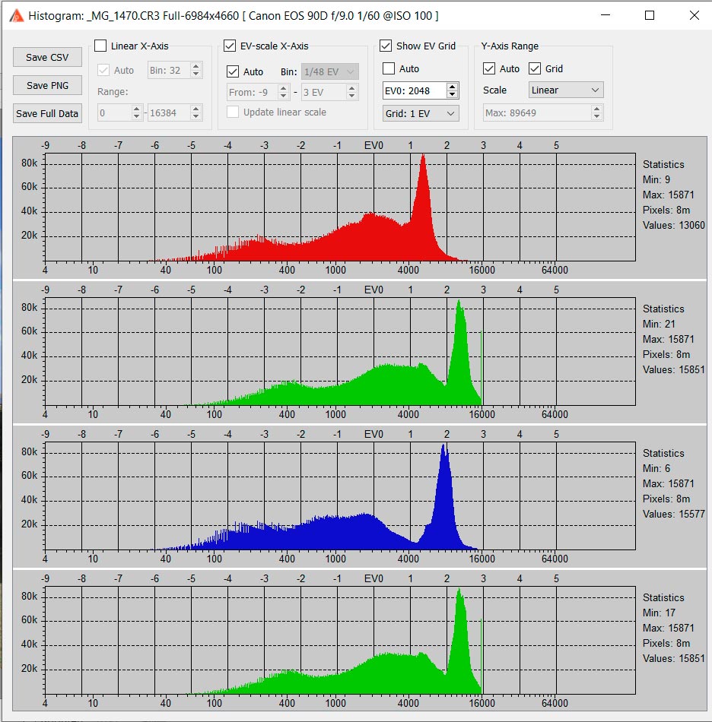
Task: Click the Save CSV button
Action: tap(47, 58)
